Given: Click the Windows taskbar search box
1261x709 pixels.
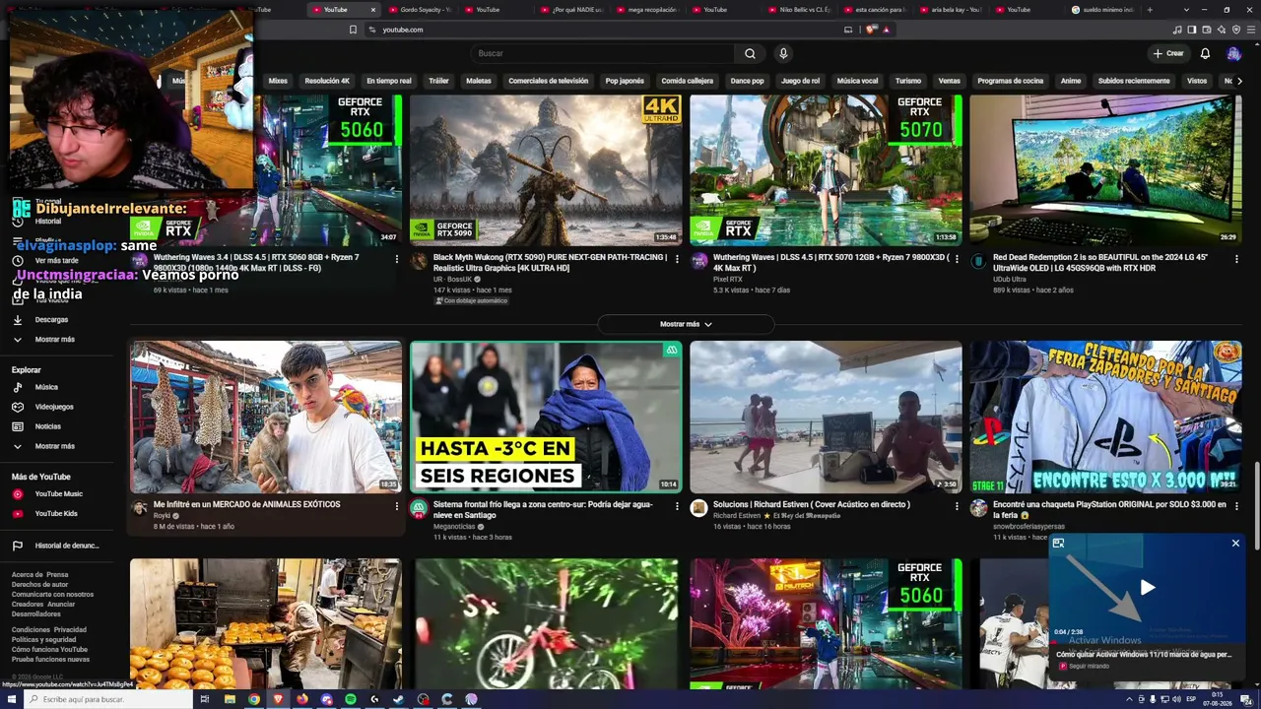Looking at the screenshot, I should (x=108, y=699).
